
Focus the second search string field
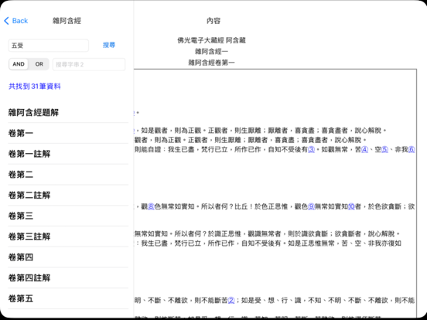point(89,64)
